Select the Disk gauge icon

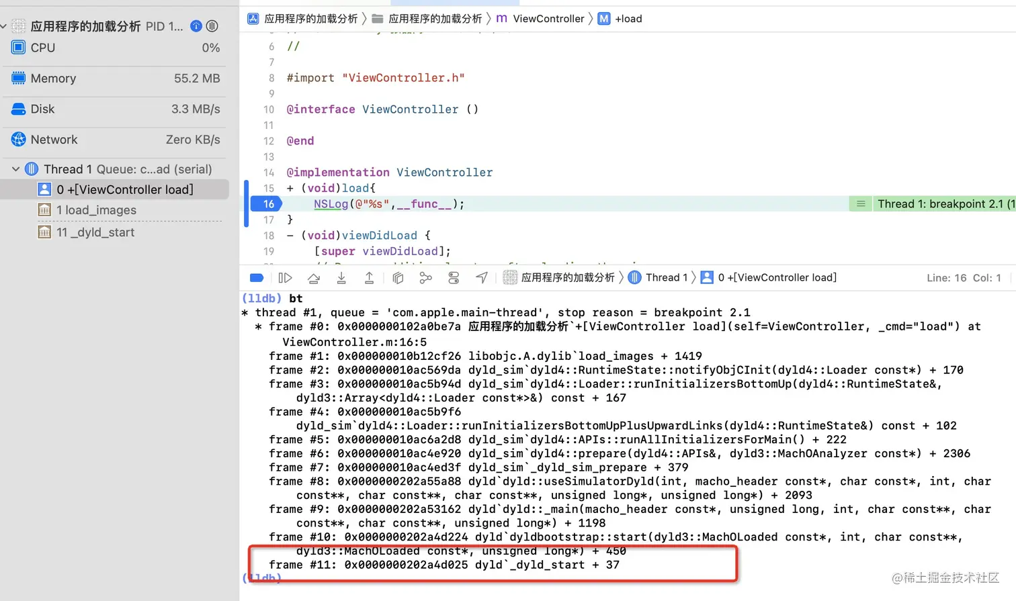(x=18, y=109)
